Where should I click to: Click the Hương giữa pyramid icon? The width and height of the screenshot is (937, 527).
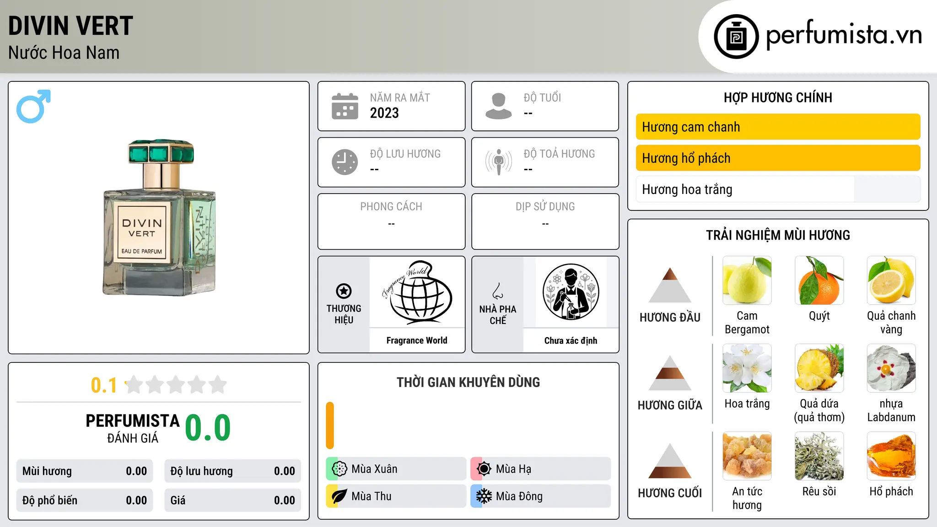coord(670,372)
